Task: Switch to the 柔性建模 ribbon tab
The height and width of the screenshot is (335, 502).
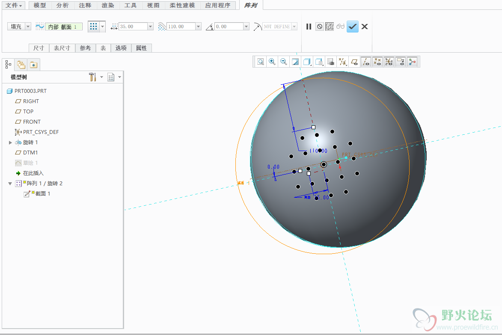Action: tap(182, 6)
